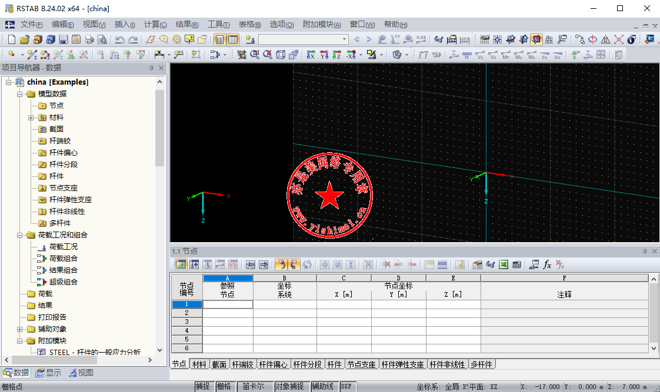Screen dimensions: 660x392
Task: Click the wireframe cube display icon
Action: 281,55
